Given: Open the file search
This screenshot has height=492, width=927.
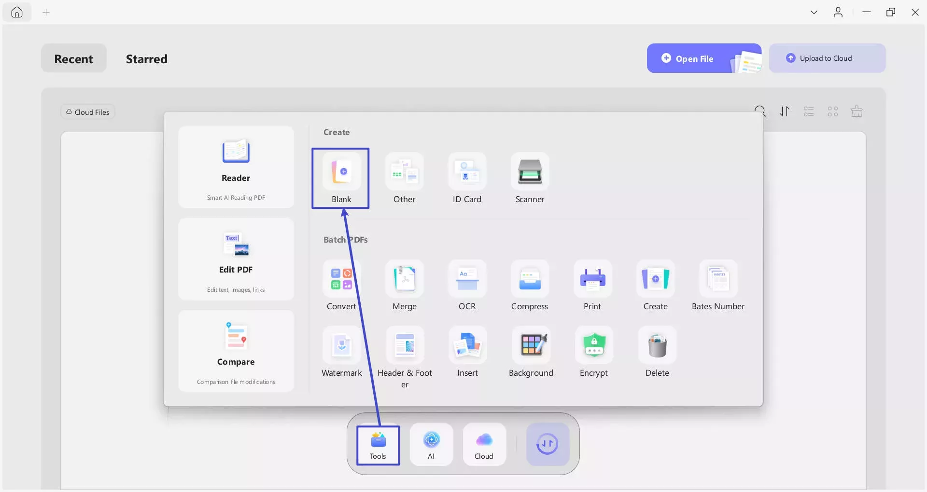Looking at the screenshot, I should coord(760,111).
